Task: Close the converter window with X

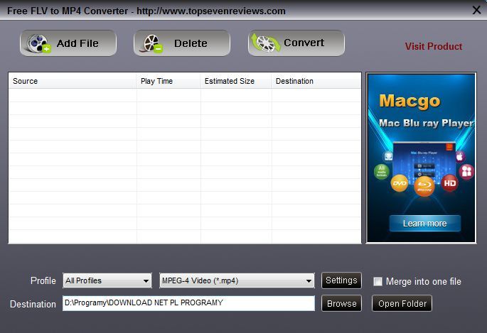Action: coord(476,10)
